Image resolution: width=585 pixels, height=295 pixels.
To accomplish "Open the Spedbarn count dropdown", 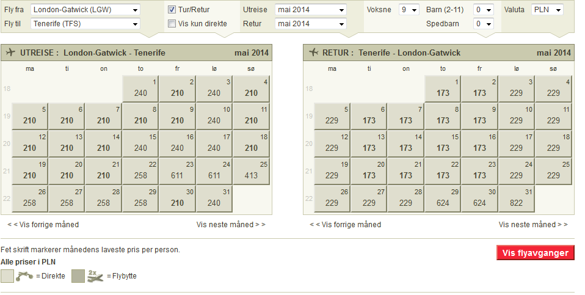I will (484, 24).
